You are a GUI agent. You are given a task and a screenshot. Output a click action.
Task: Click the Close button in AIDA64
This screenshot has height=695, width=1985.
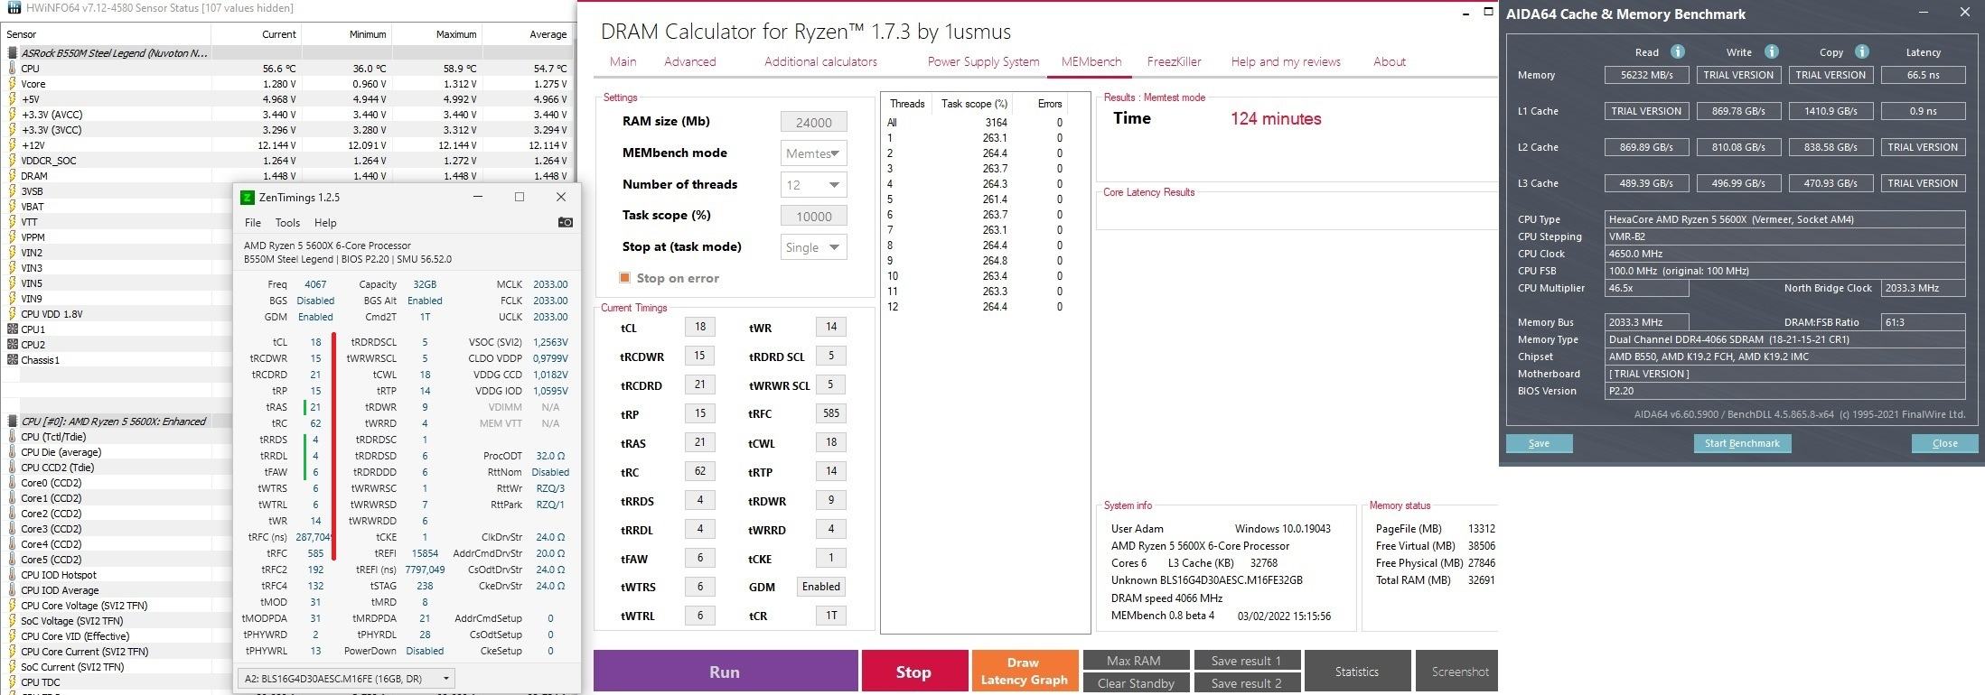tap(1944, 443)
